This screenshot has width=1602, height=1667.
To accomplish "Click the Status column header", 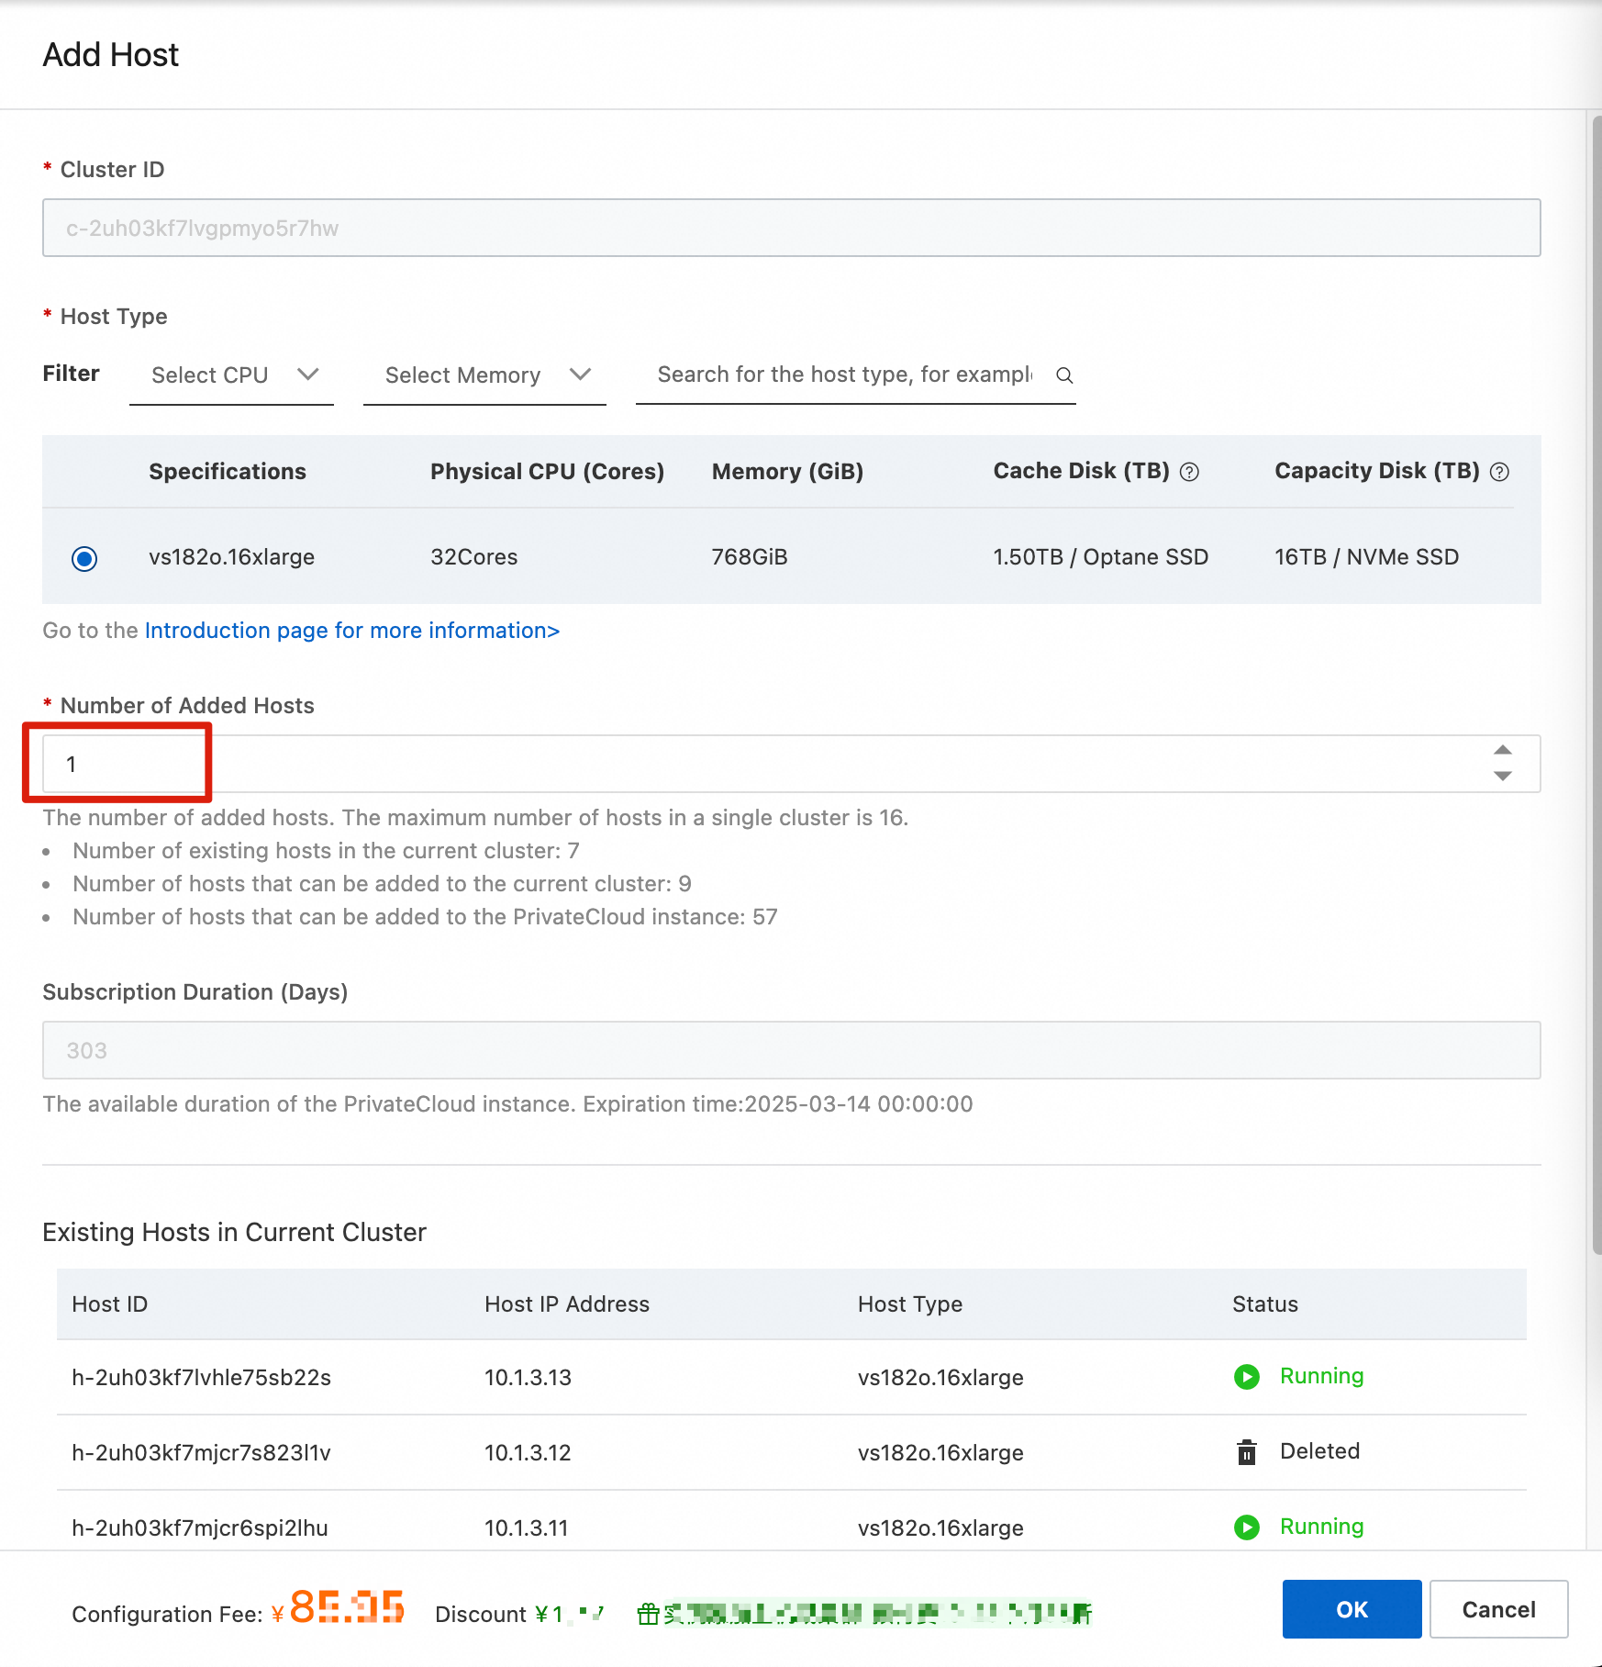I will point(1265,1304).
